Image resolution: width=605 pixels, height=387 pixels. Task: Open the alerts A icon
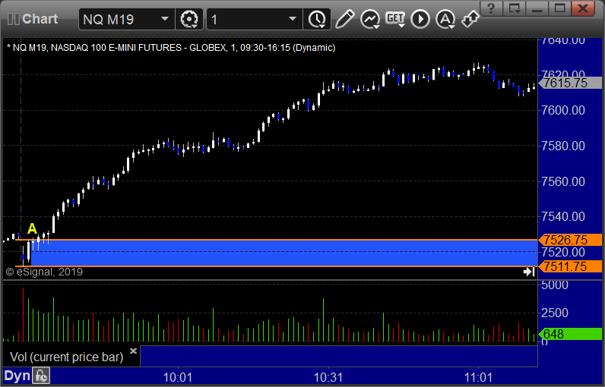tap(445, 19)
